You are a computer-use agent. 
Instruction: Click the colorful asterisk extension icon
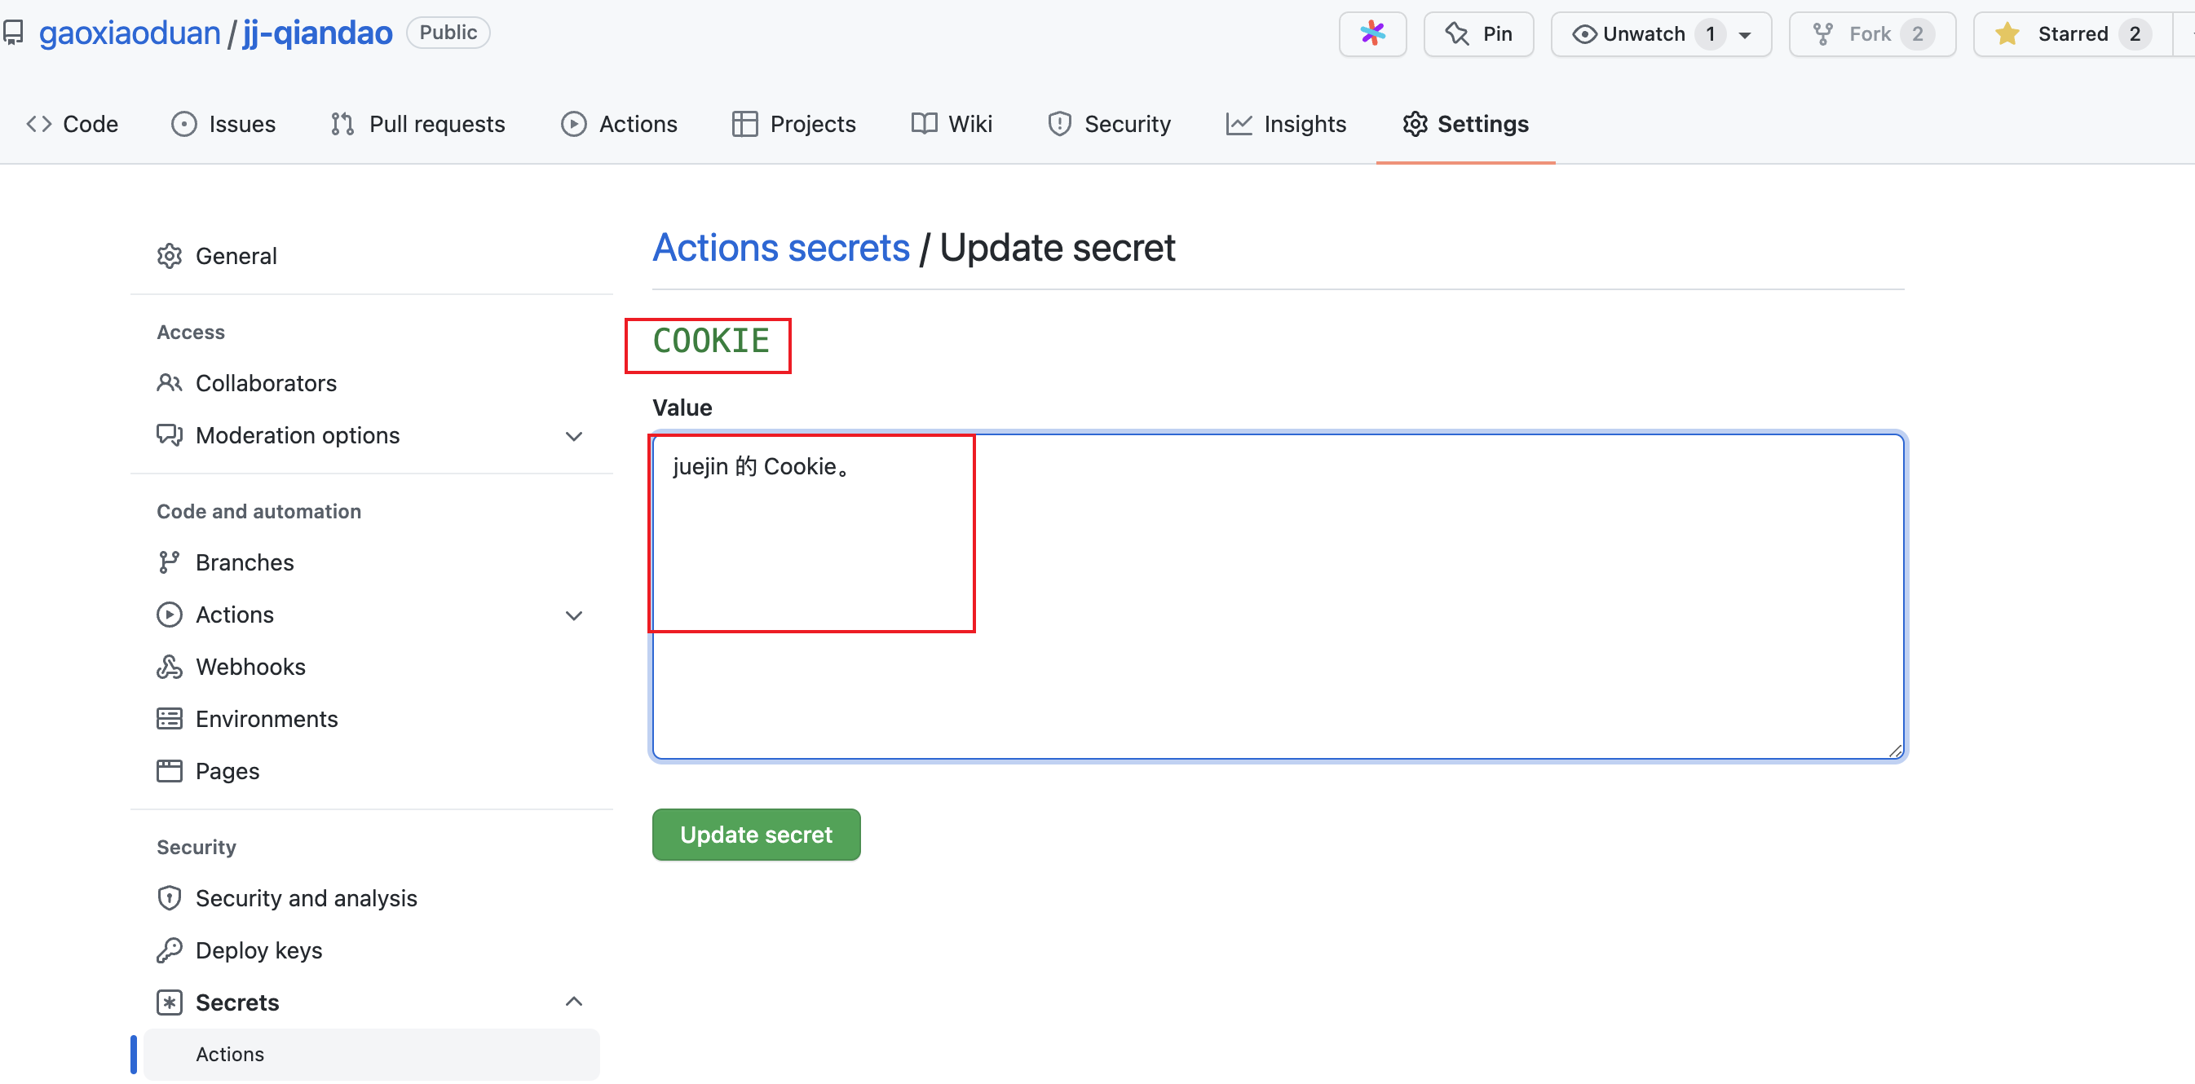(x=1371, y=34)
